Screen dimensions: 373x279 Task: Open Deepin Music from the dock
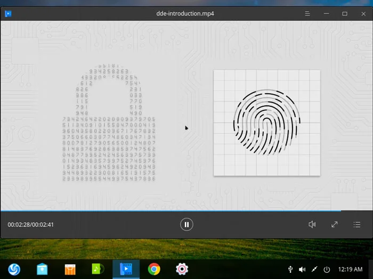coord(98,269)
